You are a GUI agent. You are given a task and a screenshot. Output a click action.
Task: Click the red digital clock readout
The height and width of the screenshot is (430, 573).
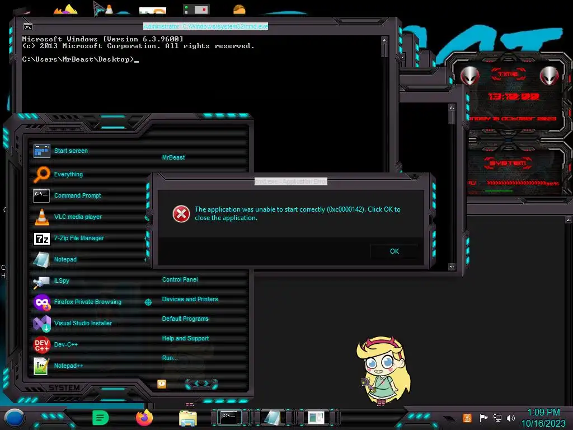click(x=514, y=96)
